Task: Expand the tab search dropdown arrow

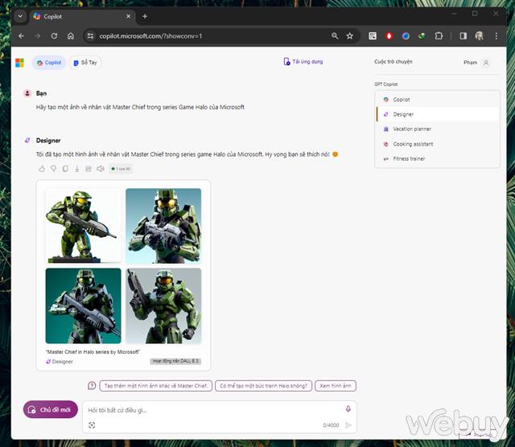Action: coord(20,16)
